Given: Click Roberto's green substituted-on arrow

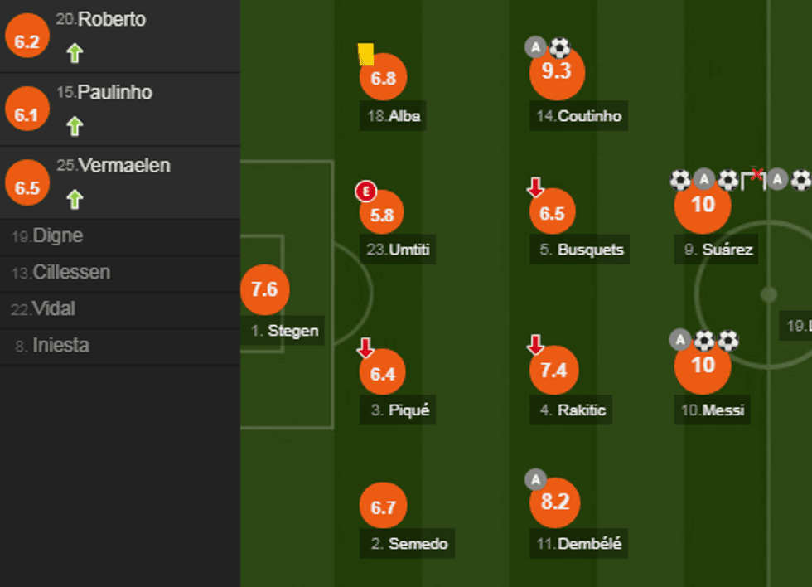Looking at the screenshot, I should click(x=75, y=54).
